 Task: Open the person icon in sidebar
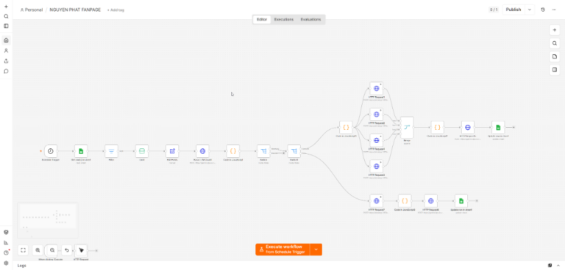(x=6, y=51)
